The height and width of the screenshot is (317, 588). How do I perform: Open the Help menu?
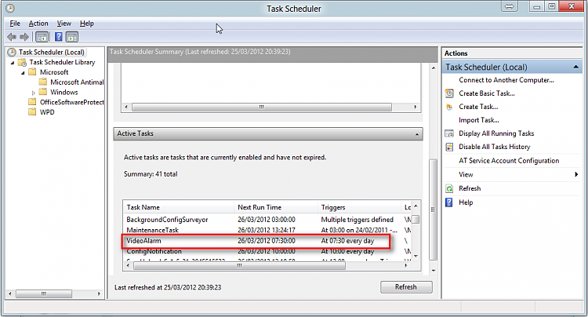click(x=86, y=24)
